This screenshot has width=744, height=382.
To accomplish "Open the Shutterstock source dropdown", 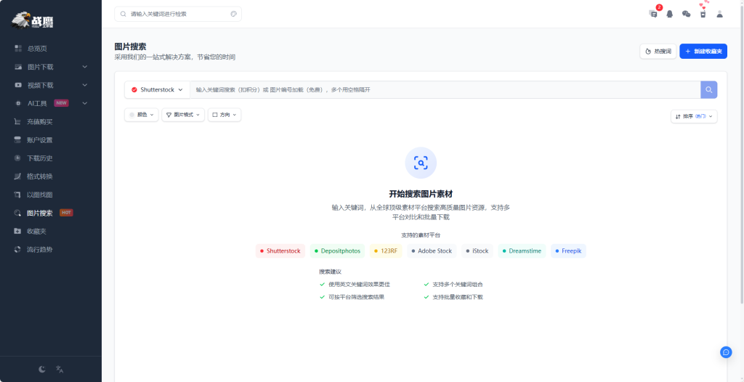I will click(157, 89).
